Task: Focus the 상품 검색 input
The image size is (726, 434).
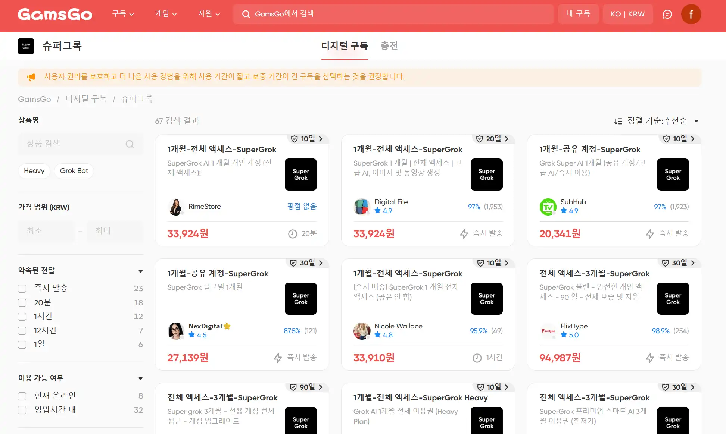Action: point(81,144)
